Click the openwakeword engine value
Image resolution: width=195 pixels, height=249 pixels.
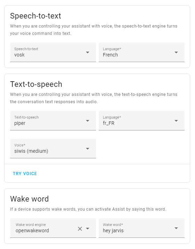click(32, 231)
